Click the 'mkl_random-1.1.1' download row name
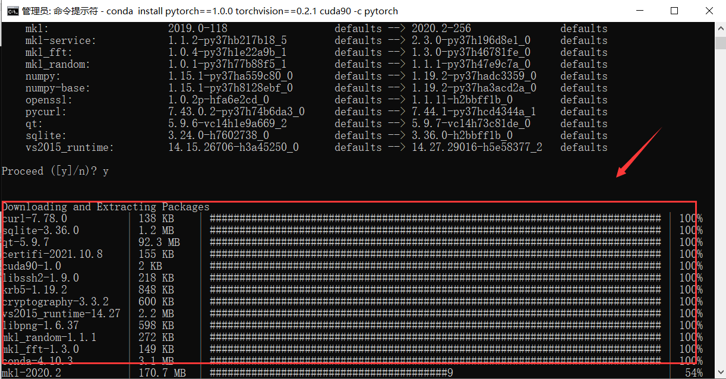The width and height of the screenshot is (726, 379). [49, 337]
